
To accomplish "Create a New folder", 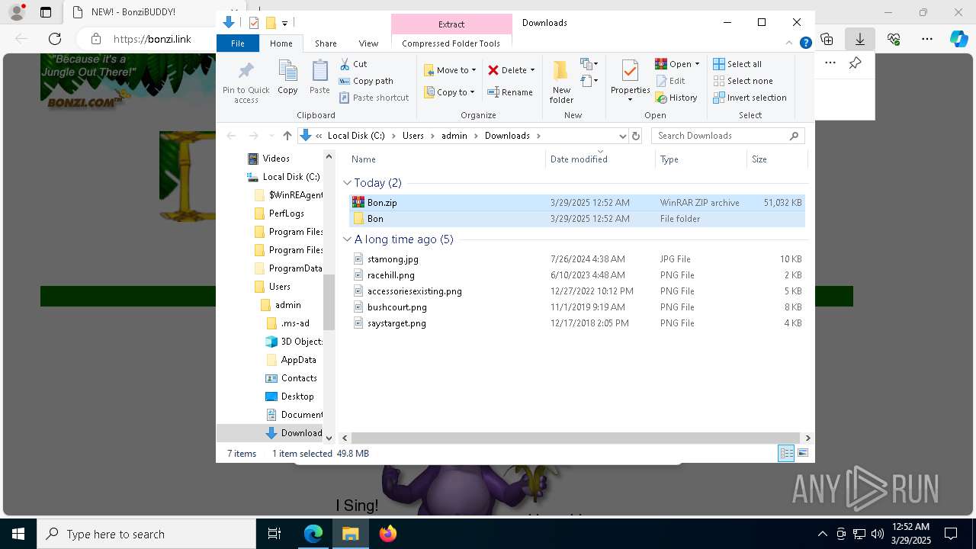I will (561, 82).
